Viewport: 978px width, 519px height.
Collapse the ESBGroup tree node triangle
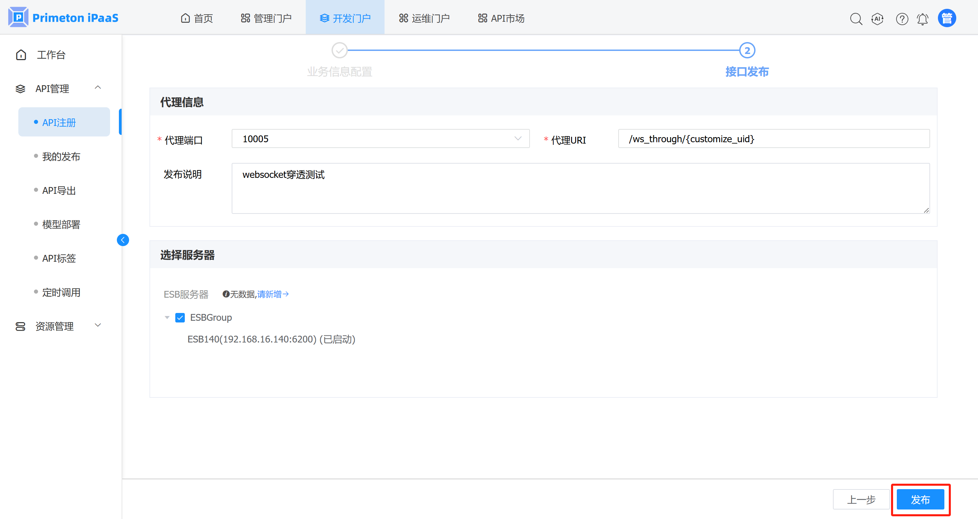[167, 318]
